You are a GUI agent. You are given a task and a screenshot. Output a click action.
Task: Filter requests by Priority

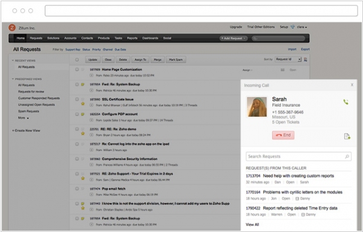pyautogui.click(x=97, y=50)
